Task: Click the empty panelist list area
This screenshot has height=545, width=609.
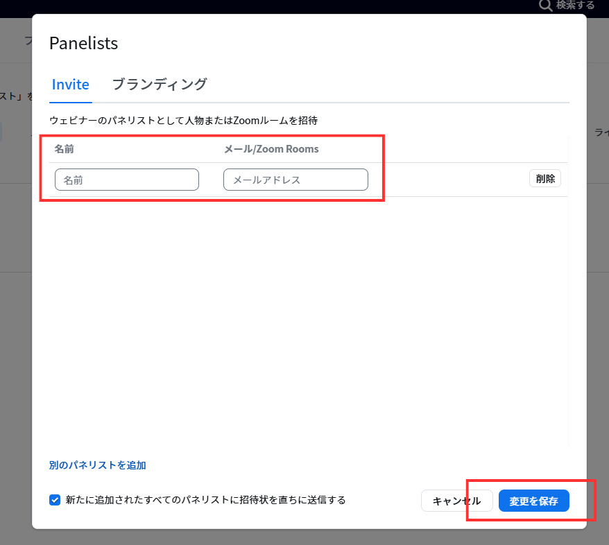Action: pyautogui.click(x=305, y=319)
